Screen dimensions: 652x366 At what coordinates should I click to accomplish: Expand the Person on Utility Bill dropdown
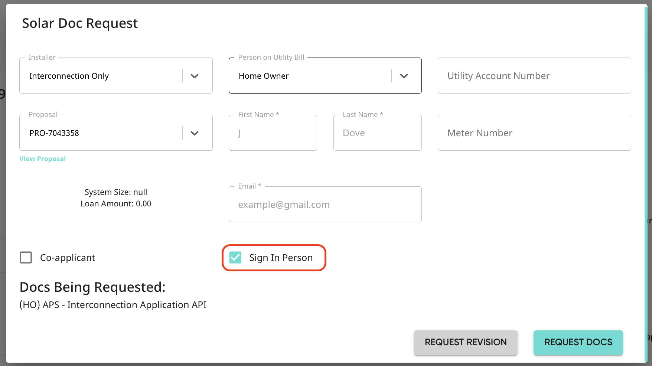[x=404, y=75]
